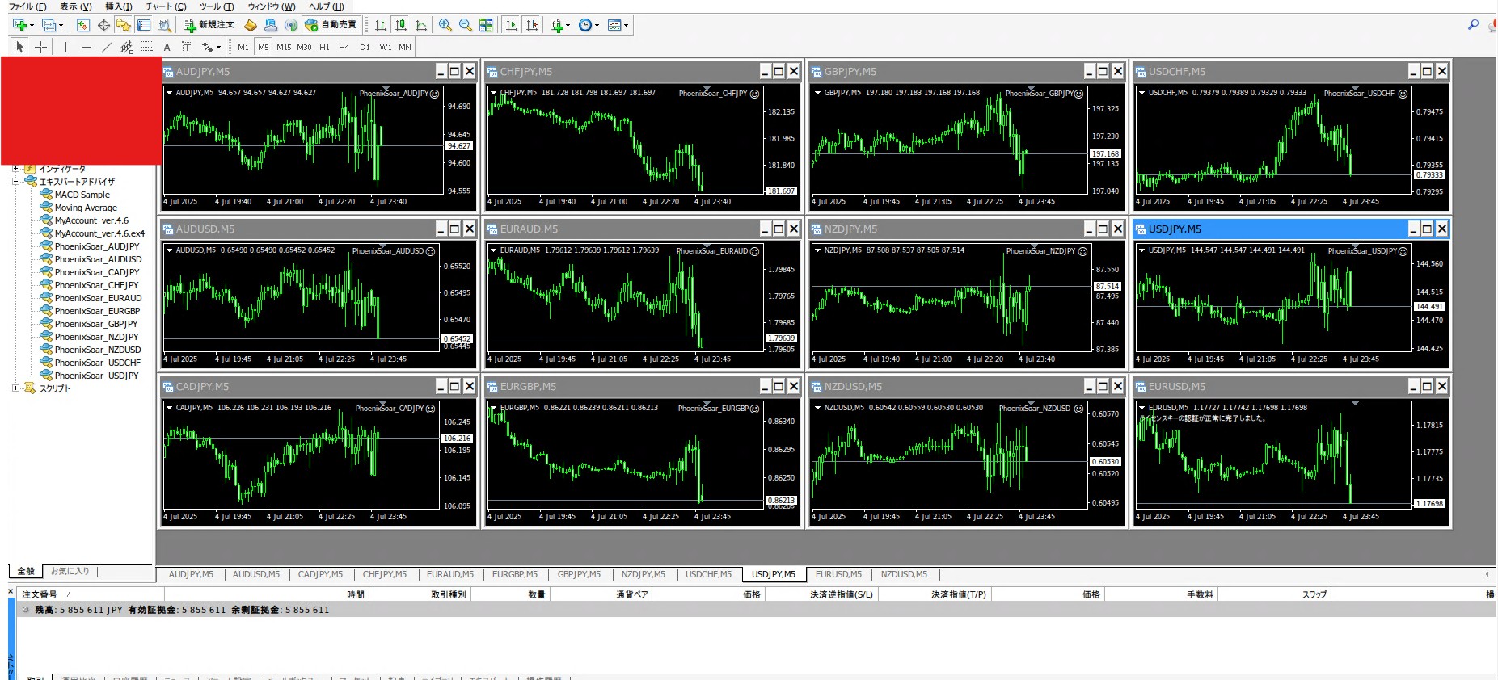Image resolution: width=1498 pixels, height=680 pixels.
Task: Switch to the EURUSD,M5 chart tab
Action: [838, 574]
